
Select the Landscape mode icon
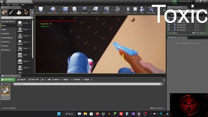click(19, 12)
